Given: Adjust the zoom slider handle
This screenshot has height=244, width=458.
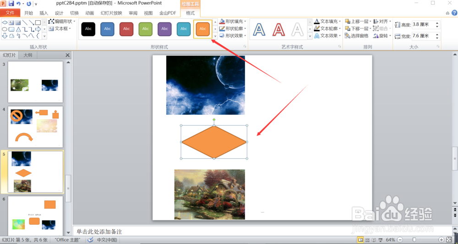Looking at the screenshot, I should 414,240.
